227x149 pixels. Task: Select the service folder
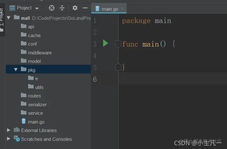coord(48,113)
